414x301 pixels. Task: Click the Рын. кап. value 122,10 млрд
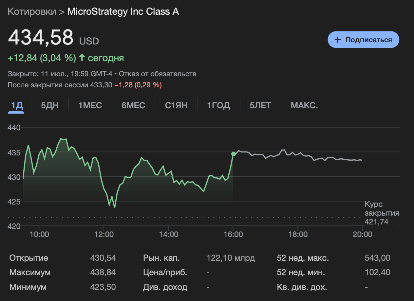pos(231,258)
